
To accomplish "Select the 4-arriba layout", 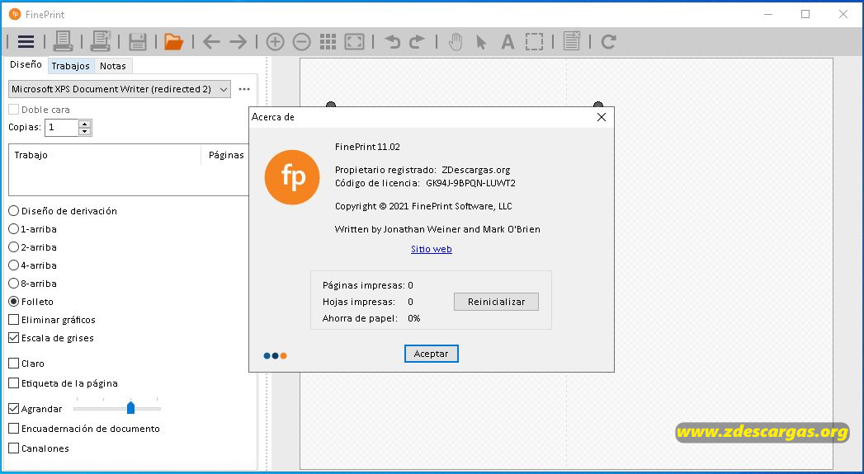I will click(14, 265).
